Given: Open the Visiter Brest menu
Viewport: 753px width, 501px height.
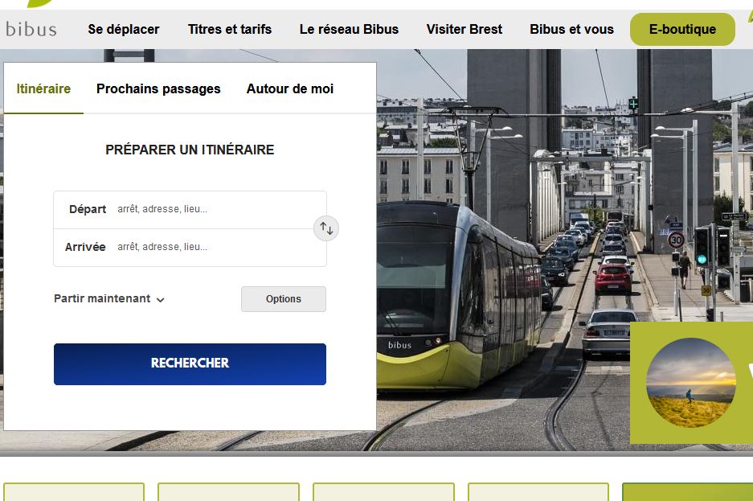Looking at the screenshot, I should click(x=464, y=29).
